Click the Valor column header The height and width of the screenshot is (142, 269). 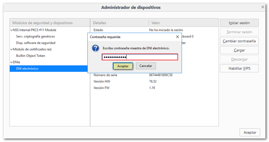click(156, 23)
